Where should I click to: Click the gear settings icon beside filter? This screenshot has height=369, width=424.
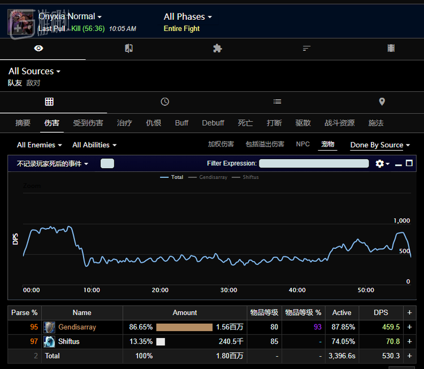click(x=380, y=164)
